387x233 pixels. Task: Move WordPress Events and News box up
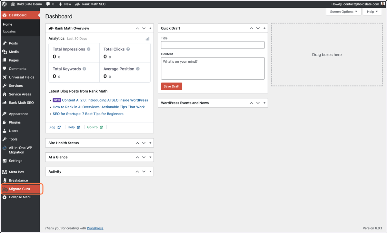(252, 103)
